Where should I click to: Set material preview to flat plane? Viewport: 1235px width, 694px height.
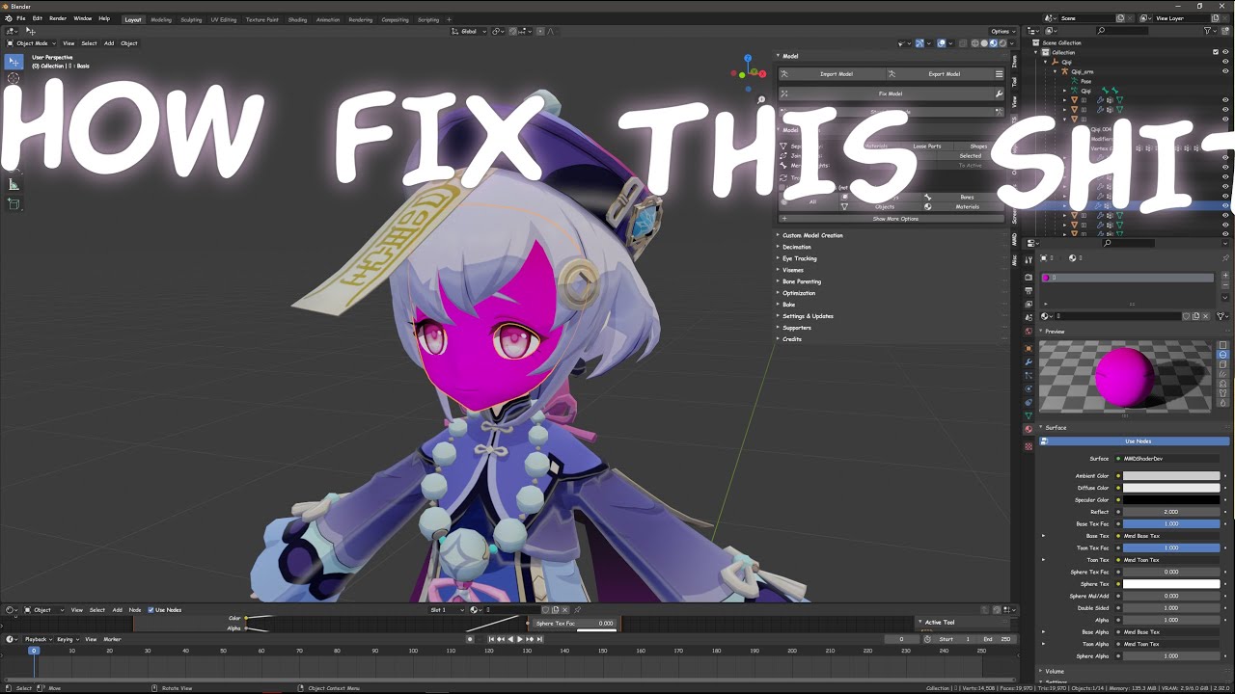point(1222,345)
